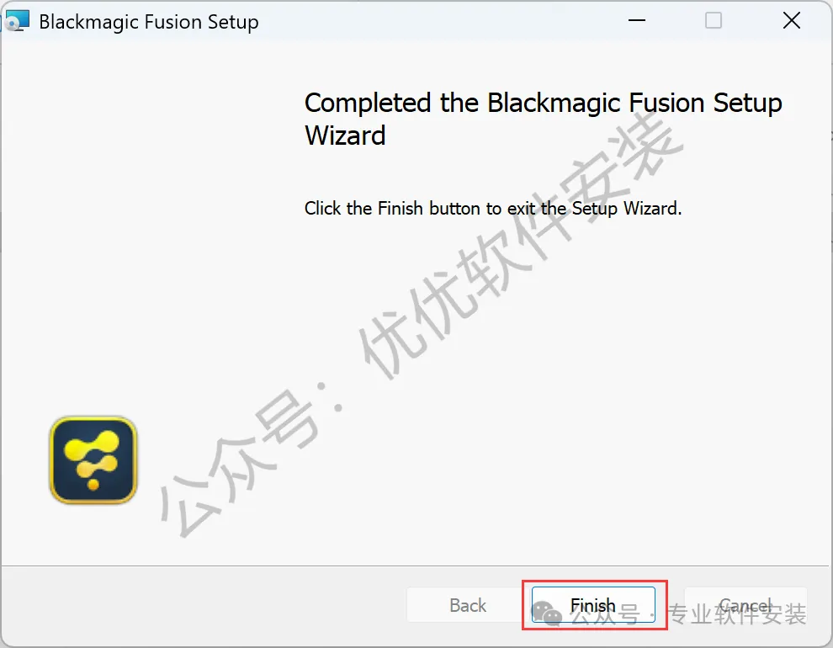Click the 'Blackmagic Fusion Setup' window title text
Image resolution: width=833 pixels, height=648 pixels.
tap(149, 23)
